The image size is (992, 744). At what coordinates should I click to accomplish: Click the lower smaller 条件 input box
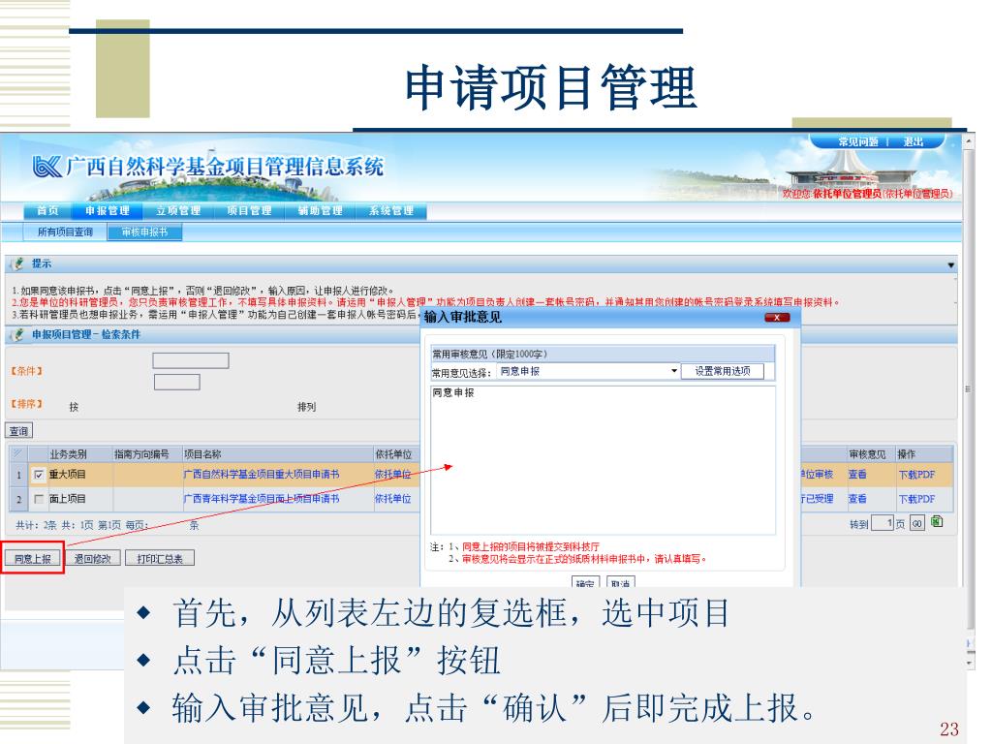177,382
